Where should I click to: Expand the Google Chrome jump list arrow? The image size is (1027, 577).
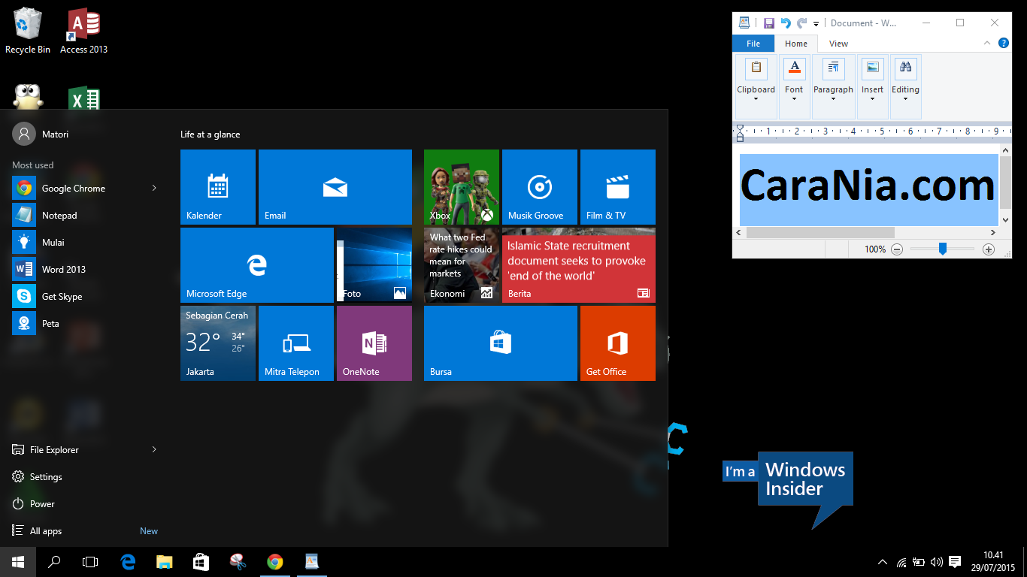[x=153, y=188]
